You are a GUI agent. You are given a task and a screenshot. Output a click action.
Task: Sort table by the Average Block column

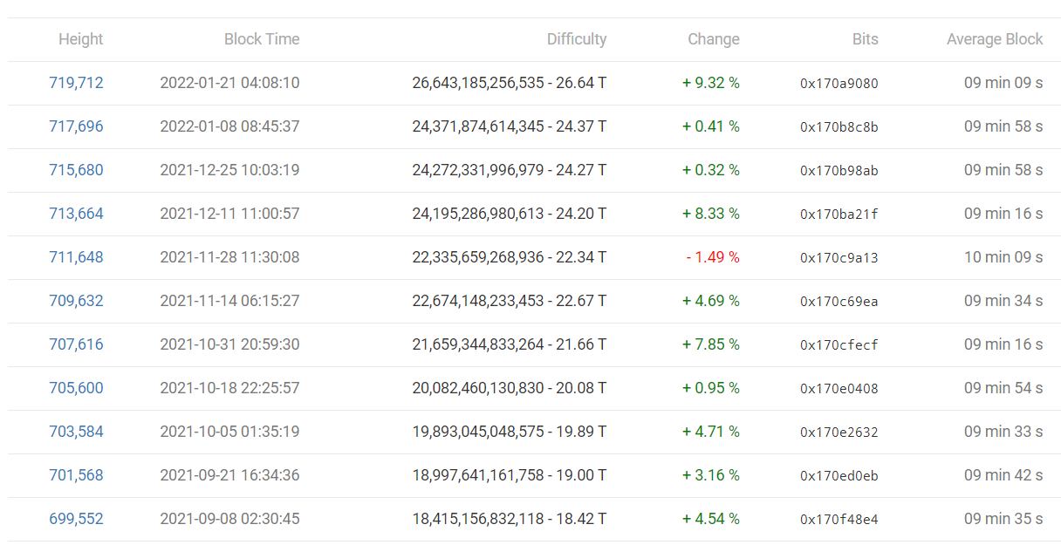click(995, 39)
